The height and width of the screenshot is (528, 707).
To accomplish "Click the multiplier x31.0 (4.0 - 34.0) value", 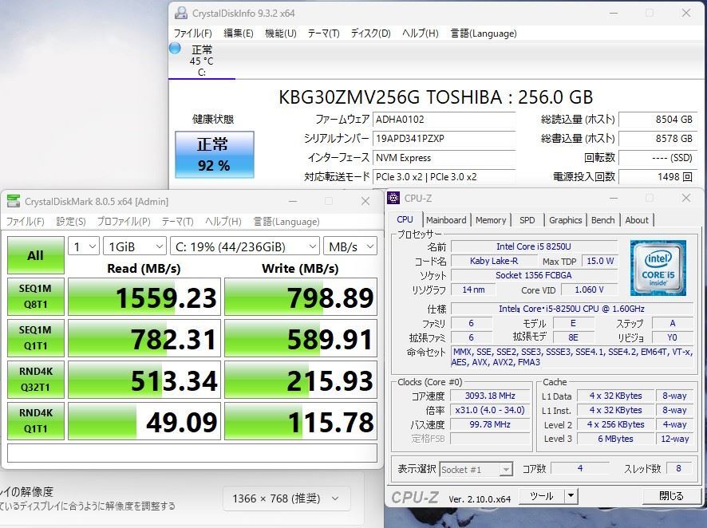I will [x=490, y=410].
